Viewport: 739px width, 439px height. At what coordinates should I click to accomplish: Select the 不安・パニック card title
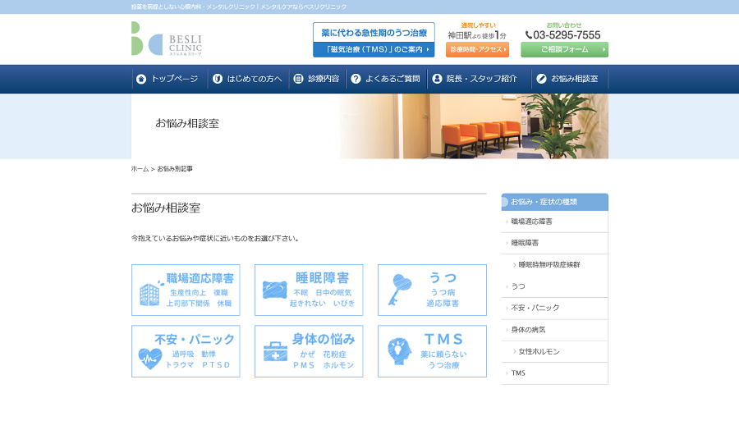click(x=195, y=339)
